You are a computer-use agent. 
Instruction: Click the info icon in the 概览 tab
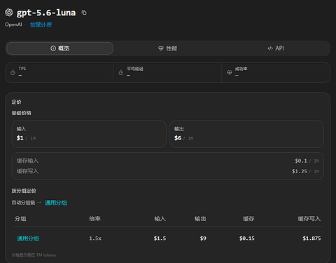(x=53, y=48)
